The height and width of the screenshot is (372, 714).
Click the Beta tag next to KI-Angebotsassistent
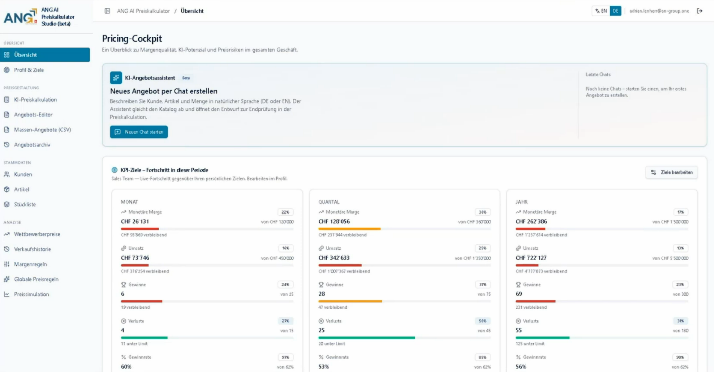[x=186, y=78]
